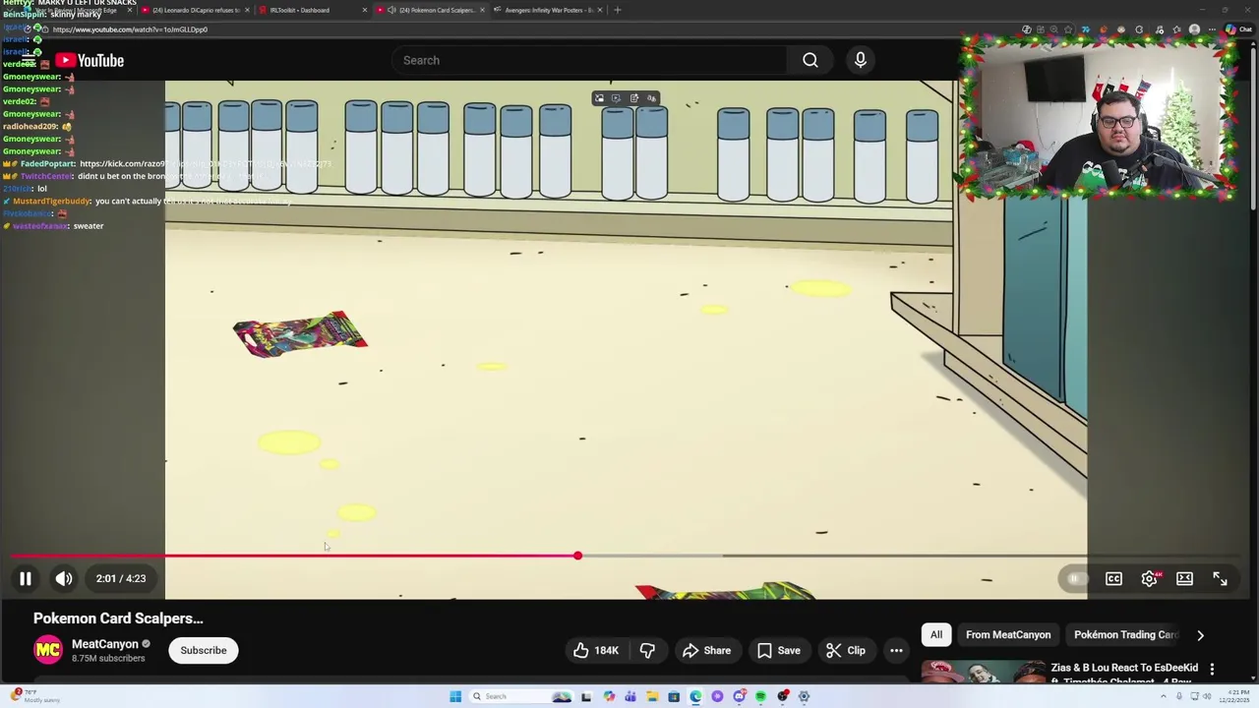
Task: Open Microsoft Teams from the taskbar
Action: click(630, 696)
